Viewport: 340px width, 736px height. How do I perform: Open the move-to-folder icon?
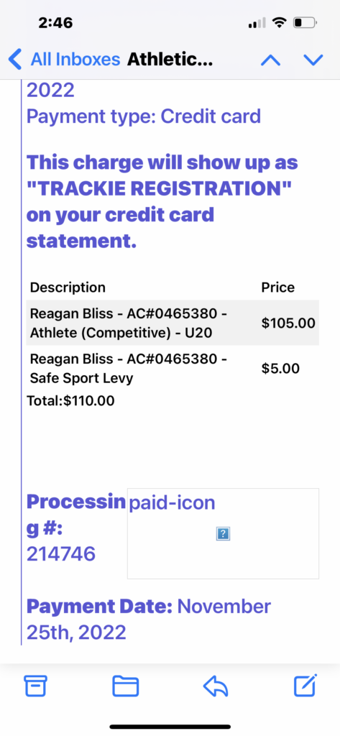click(x=125, y=686)
